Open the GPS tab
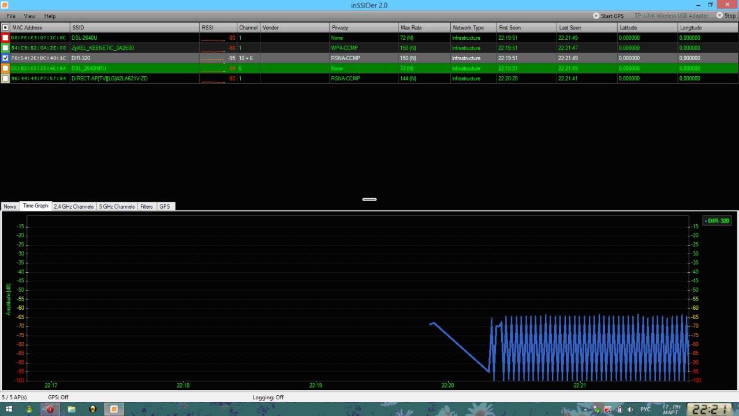The image size is (739, 416). pos(165,206)
